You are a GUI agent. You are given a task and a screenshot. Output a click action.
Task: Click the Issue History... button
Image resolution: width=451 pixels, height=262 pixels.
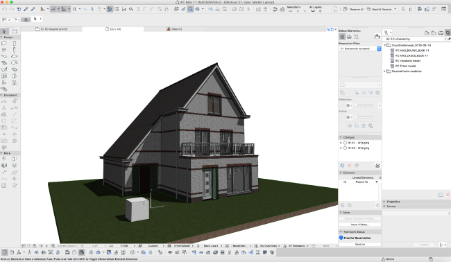[x=360, y=225]
